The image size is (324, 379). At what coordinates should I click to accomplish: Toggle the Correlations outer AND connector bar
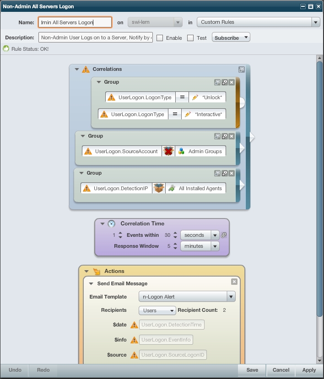point(248,137)
